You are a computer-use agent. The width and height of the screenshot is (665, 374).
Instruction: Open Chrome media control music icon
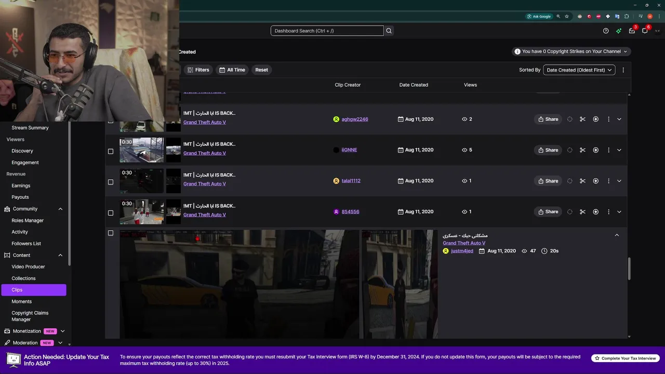click(640, 16)
